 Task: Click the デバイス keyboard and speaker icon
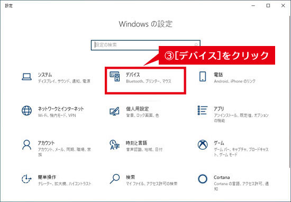115,77
